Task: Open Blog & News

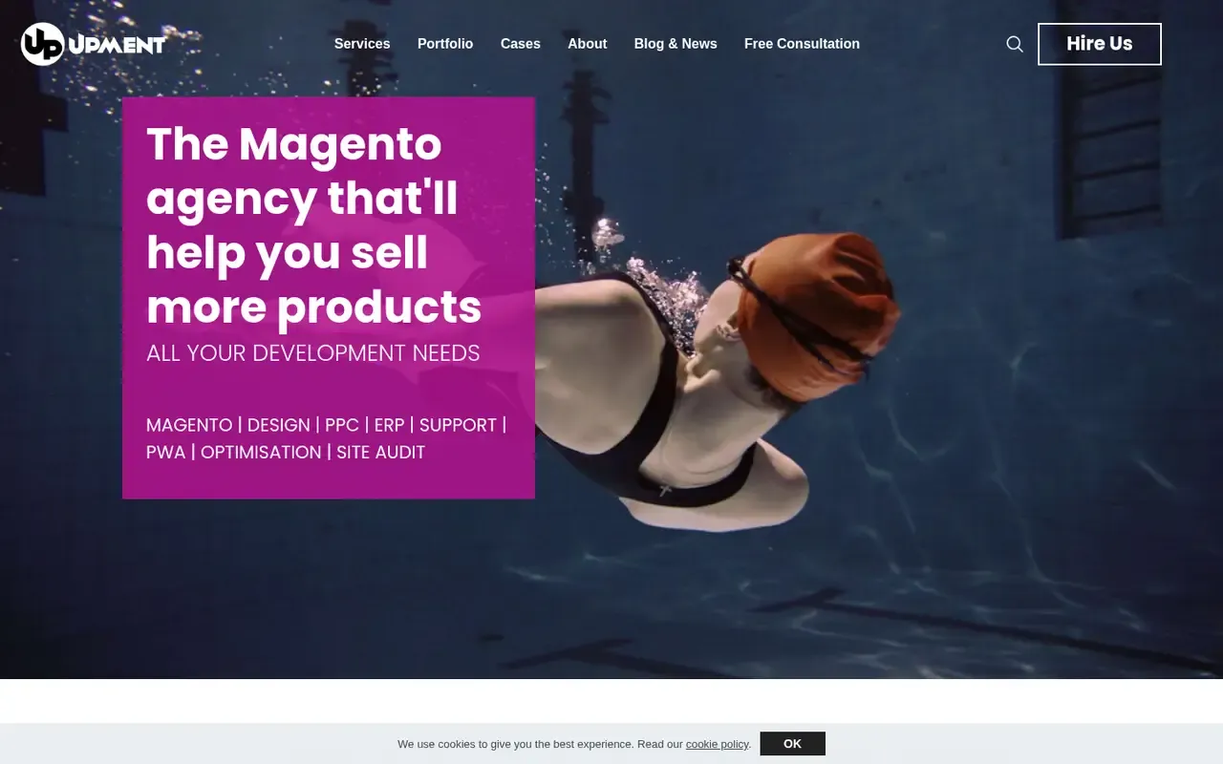Action: (x=676, y=44)
